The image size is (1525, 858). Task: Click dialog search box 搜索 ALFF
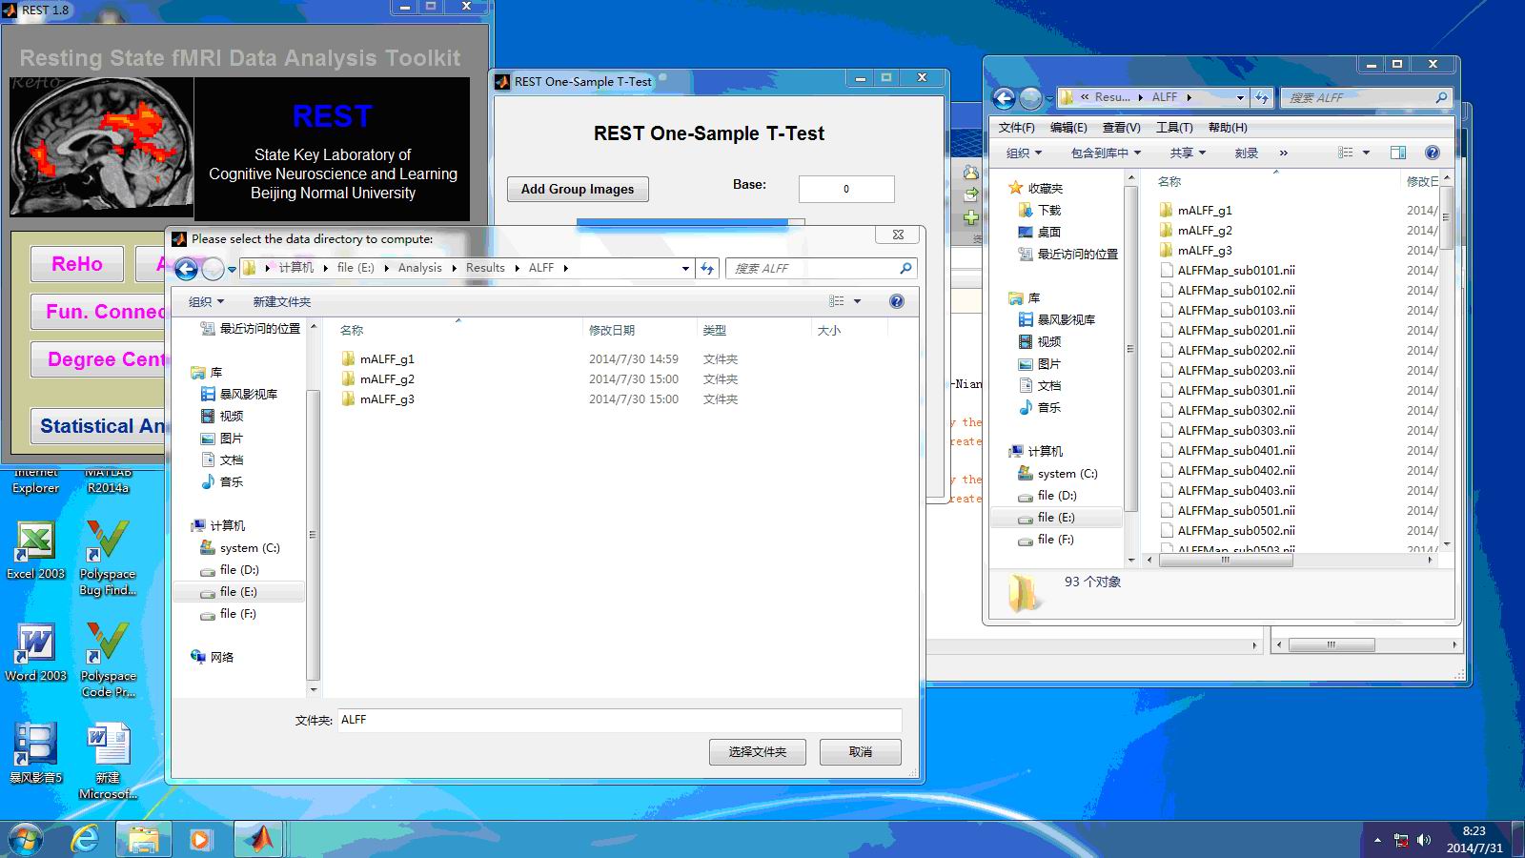pyautogui.click(x=822, y=269)
